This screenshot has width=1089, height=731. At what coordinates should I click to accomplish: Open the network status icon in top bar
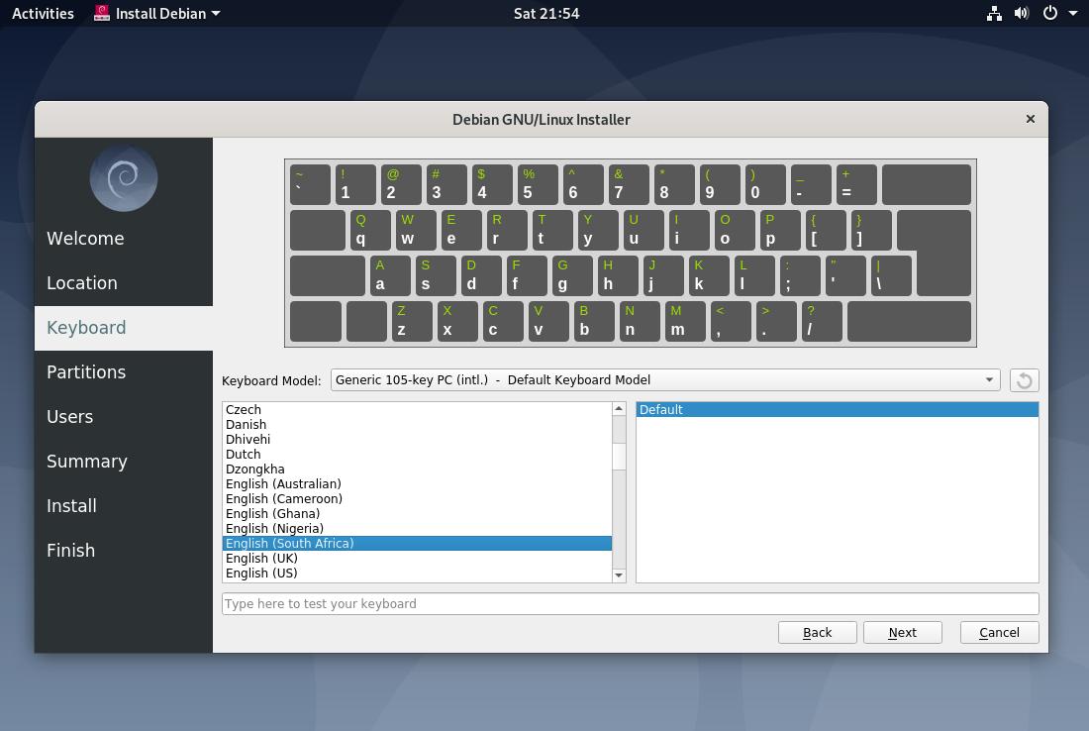click(994, 13)
